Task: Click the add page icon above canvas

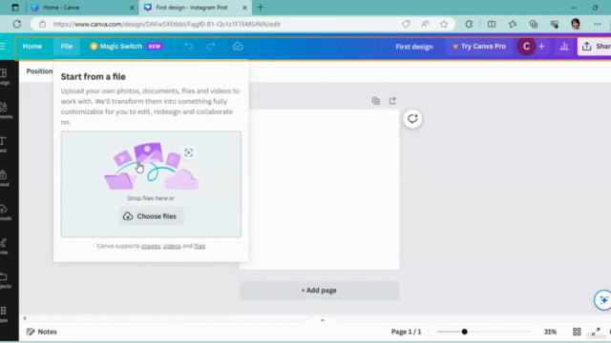Action: (x=392, y=101)
